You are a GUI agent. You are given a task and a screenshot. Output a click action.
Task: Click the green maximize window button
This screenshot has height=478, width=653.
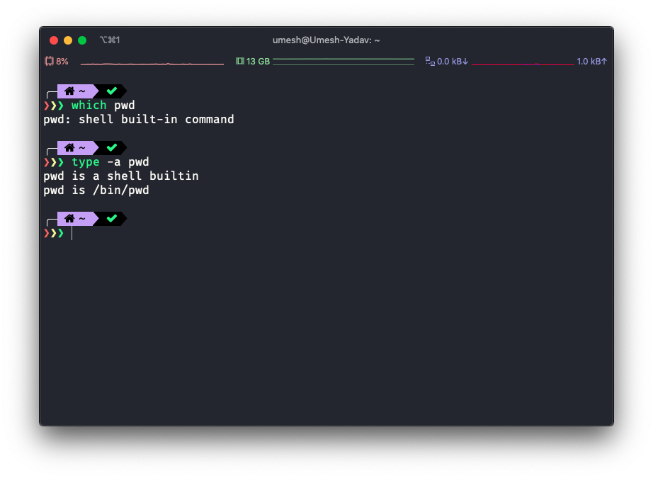coord(82,40)
